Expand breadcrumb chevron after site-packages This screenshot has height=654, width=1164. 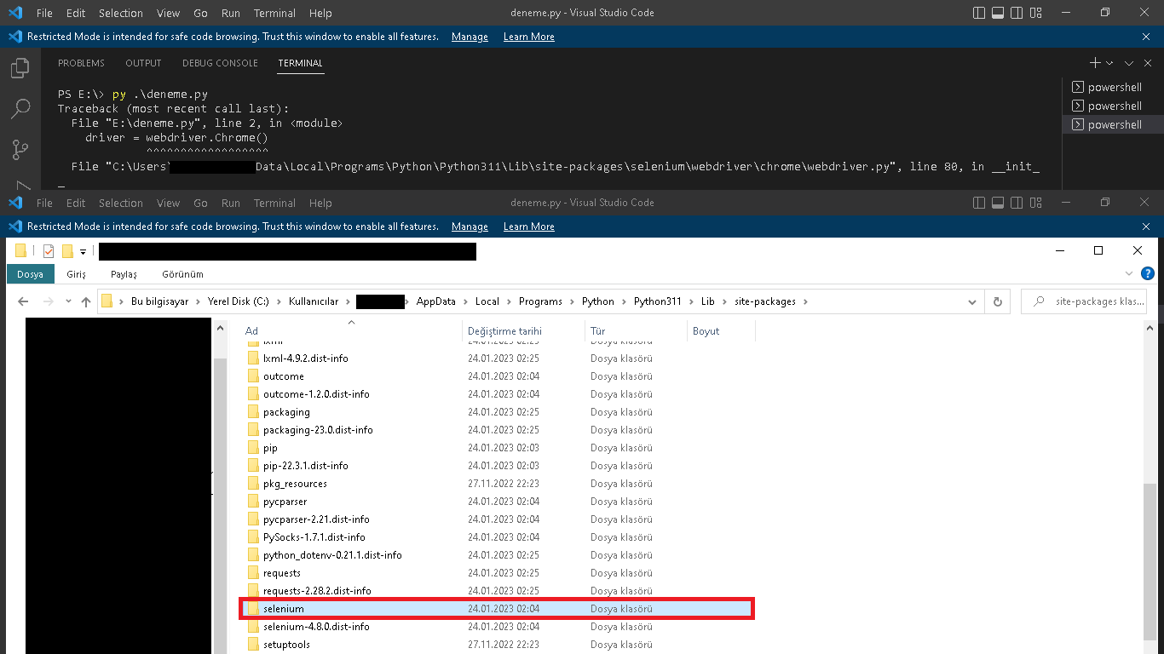coord(804,301)
